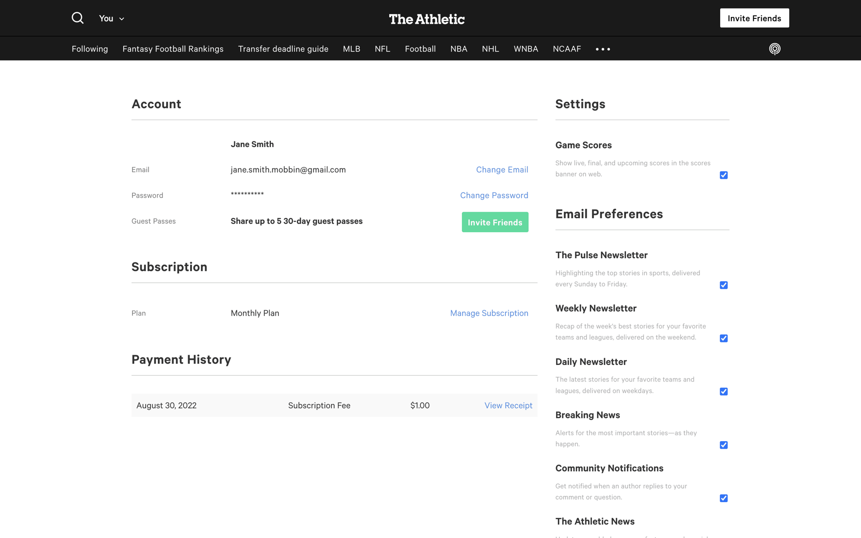Select Football in navigation
861x538 pixels.
(x=420, y=48)
